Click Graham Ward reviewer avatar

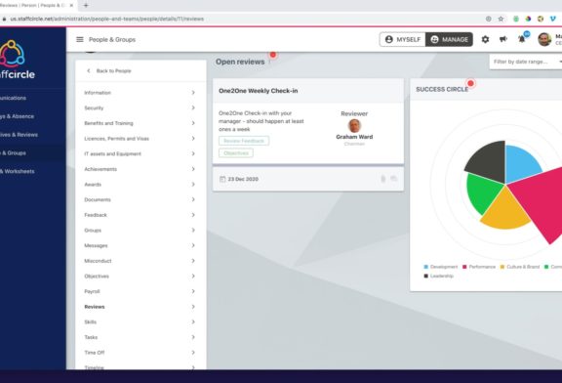pyautogui.click(x=354, y=126)
